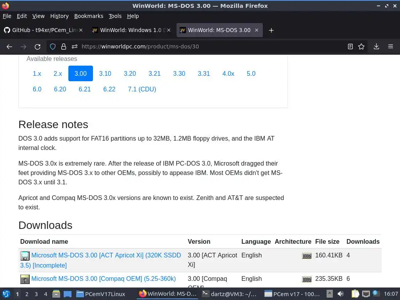Select the 2.x release

(x=58, y=73)
